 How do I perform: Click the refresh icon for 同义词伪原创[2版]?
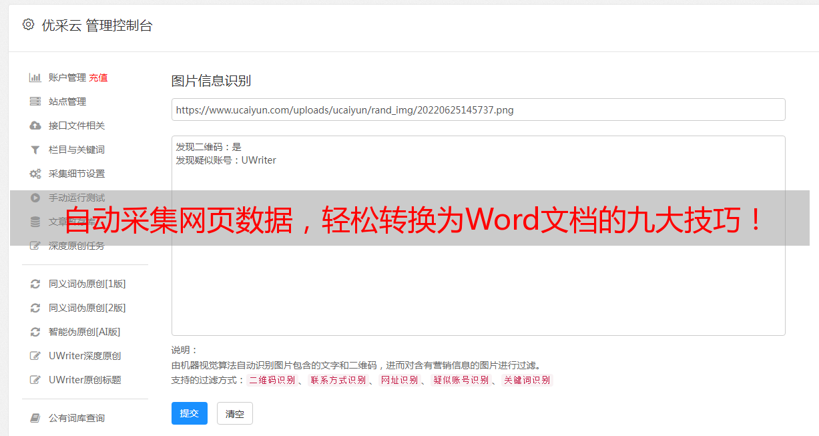coord(35,308)
